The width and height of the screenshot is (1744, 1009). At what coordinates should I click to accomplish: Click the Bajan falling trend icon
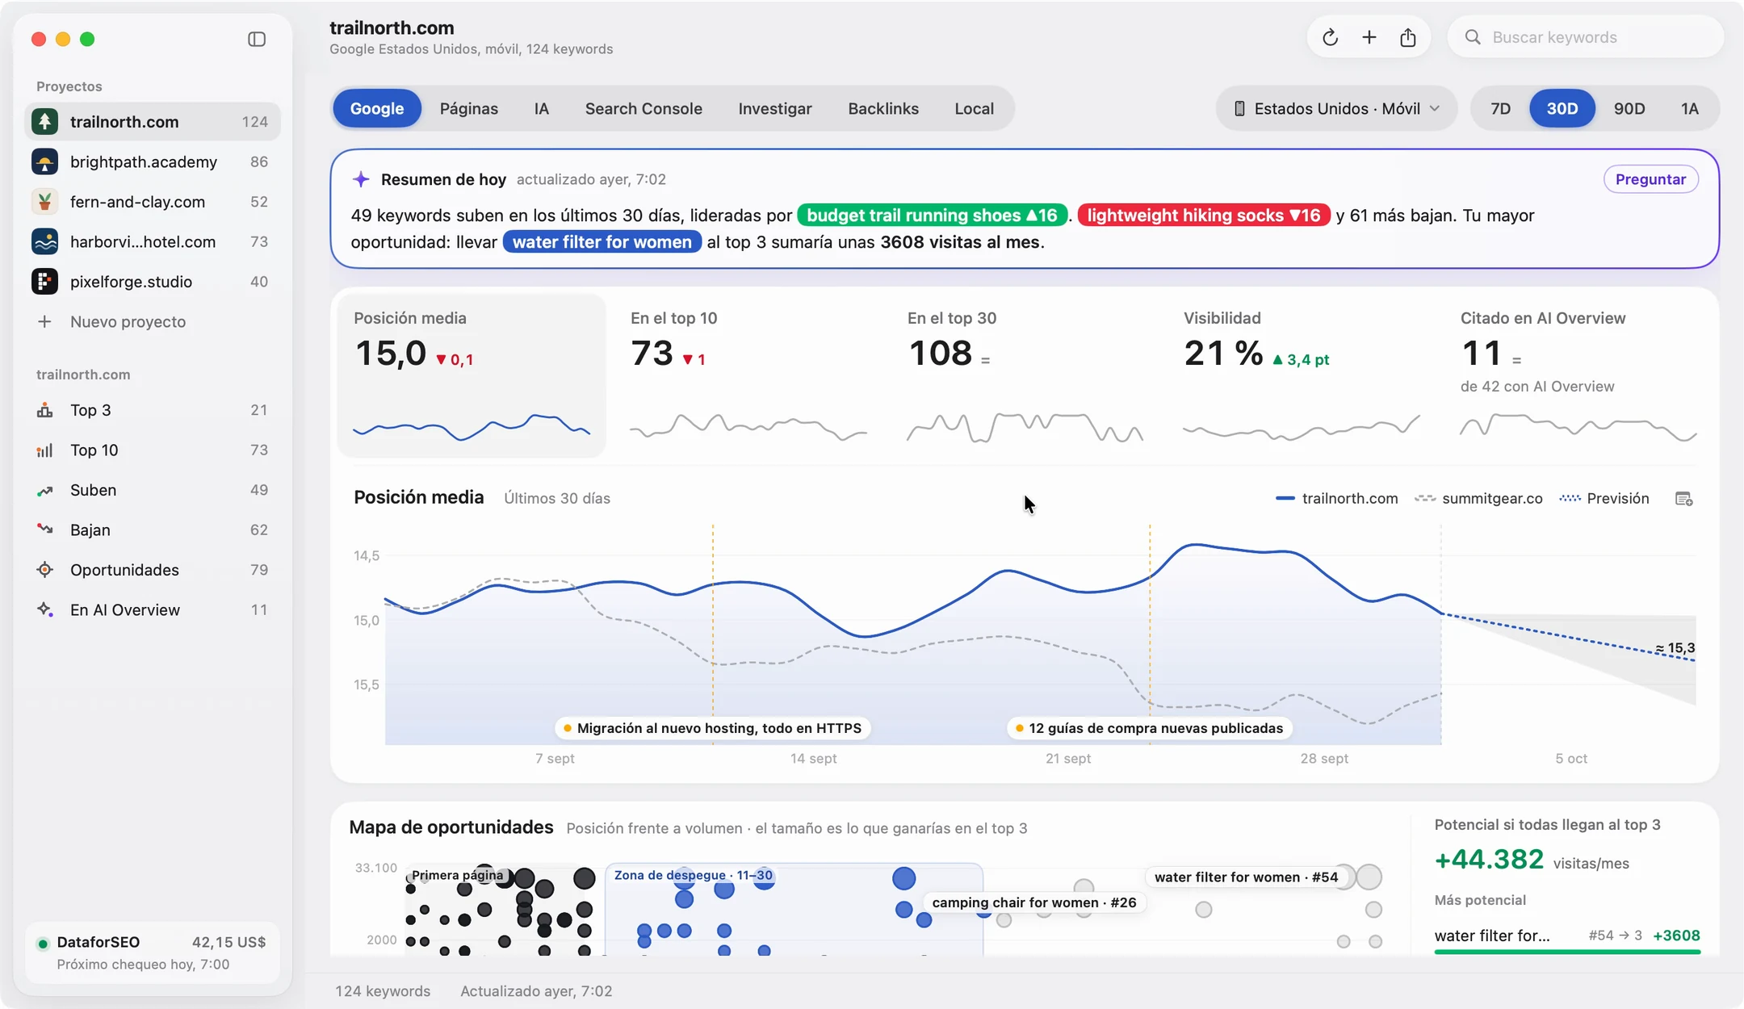pos(44,530)
